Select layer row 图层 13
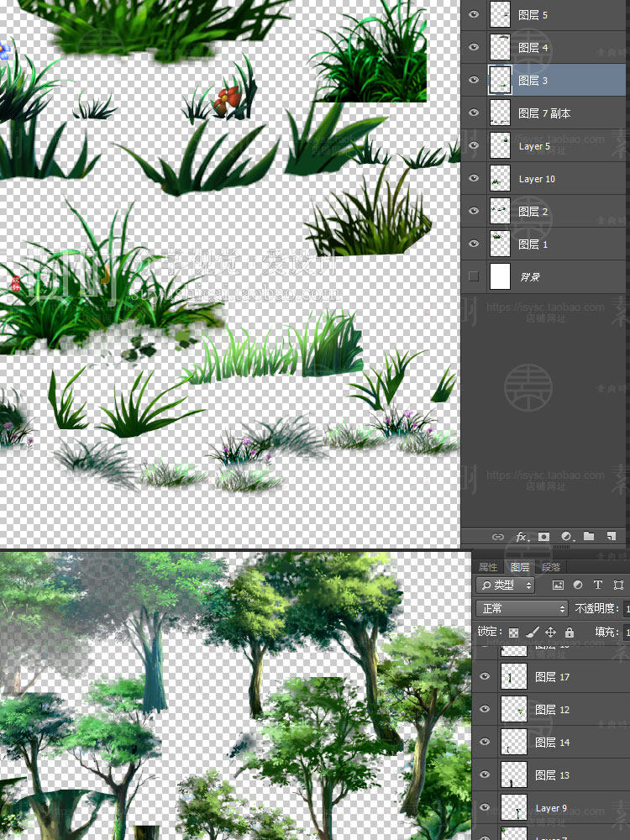The width and height of the screenshot is (630, 840). (552, 774)
